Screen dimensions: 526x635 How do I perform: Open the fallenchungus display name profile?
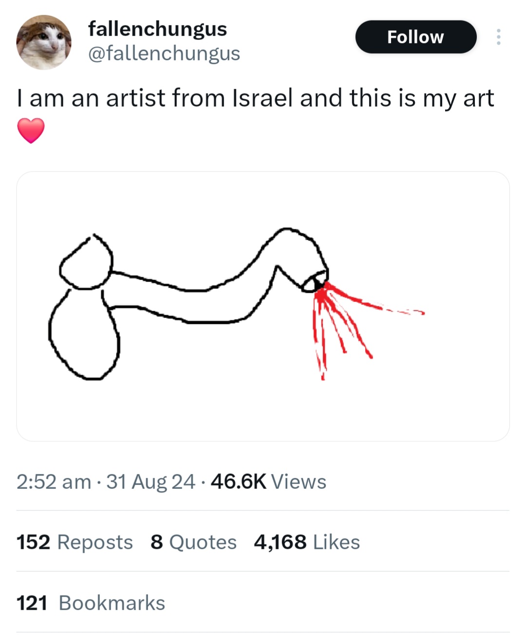(x=157, y=29)
